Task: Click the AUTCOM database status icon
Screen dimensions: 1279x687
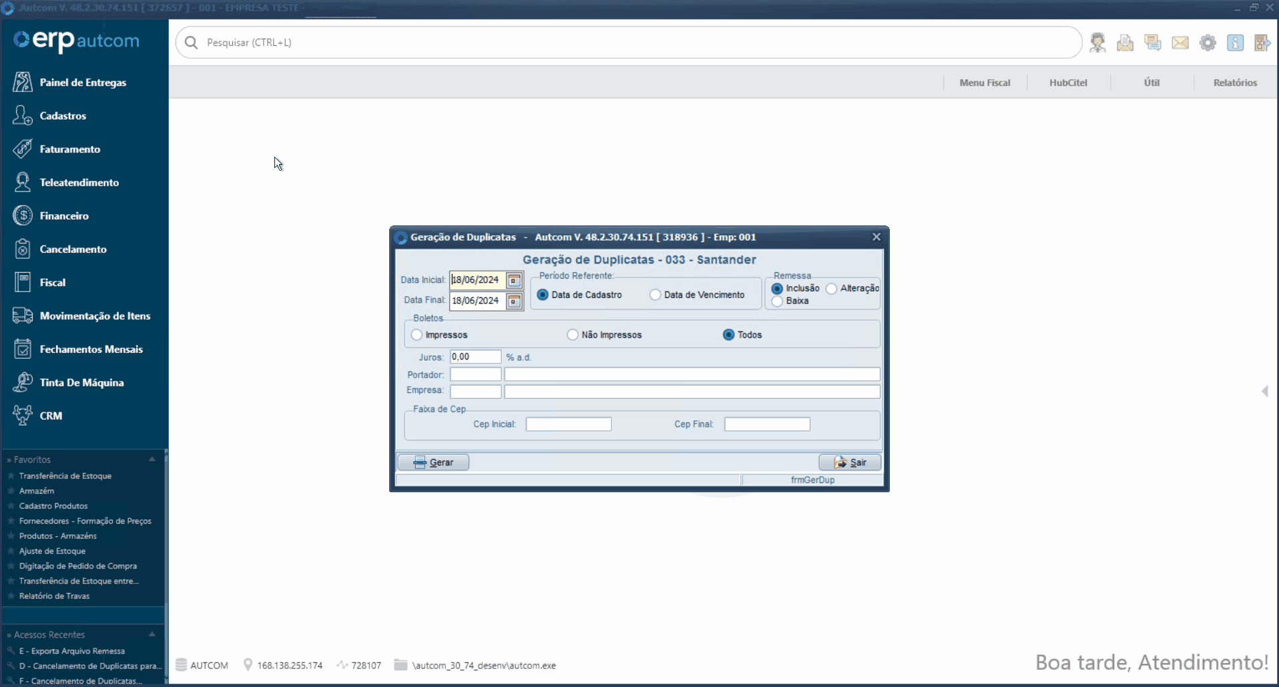Action: click(181, 665)
